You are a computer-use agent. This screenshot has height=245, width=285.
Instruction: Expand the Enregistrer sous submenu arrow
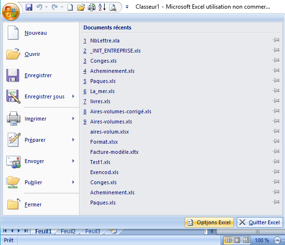tap(73, 96)
